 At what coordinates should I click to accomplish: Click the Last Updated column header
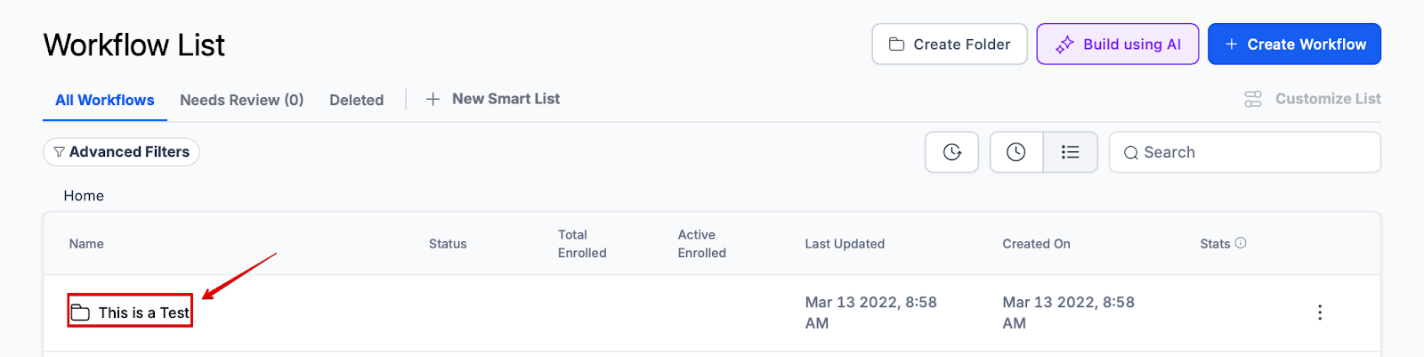[845, 244]
